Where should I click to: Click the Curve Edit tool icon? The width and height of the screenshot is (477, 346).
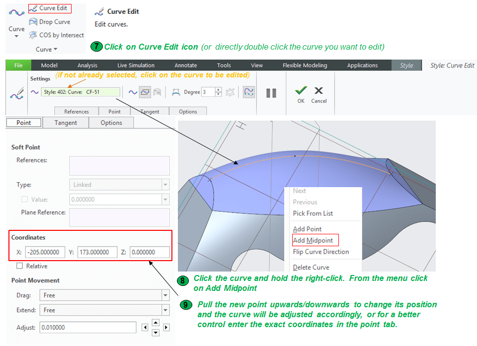coord(49,8)
